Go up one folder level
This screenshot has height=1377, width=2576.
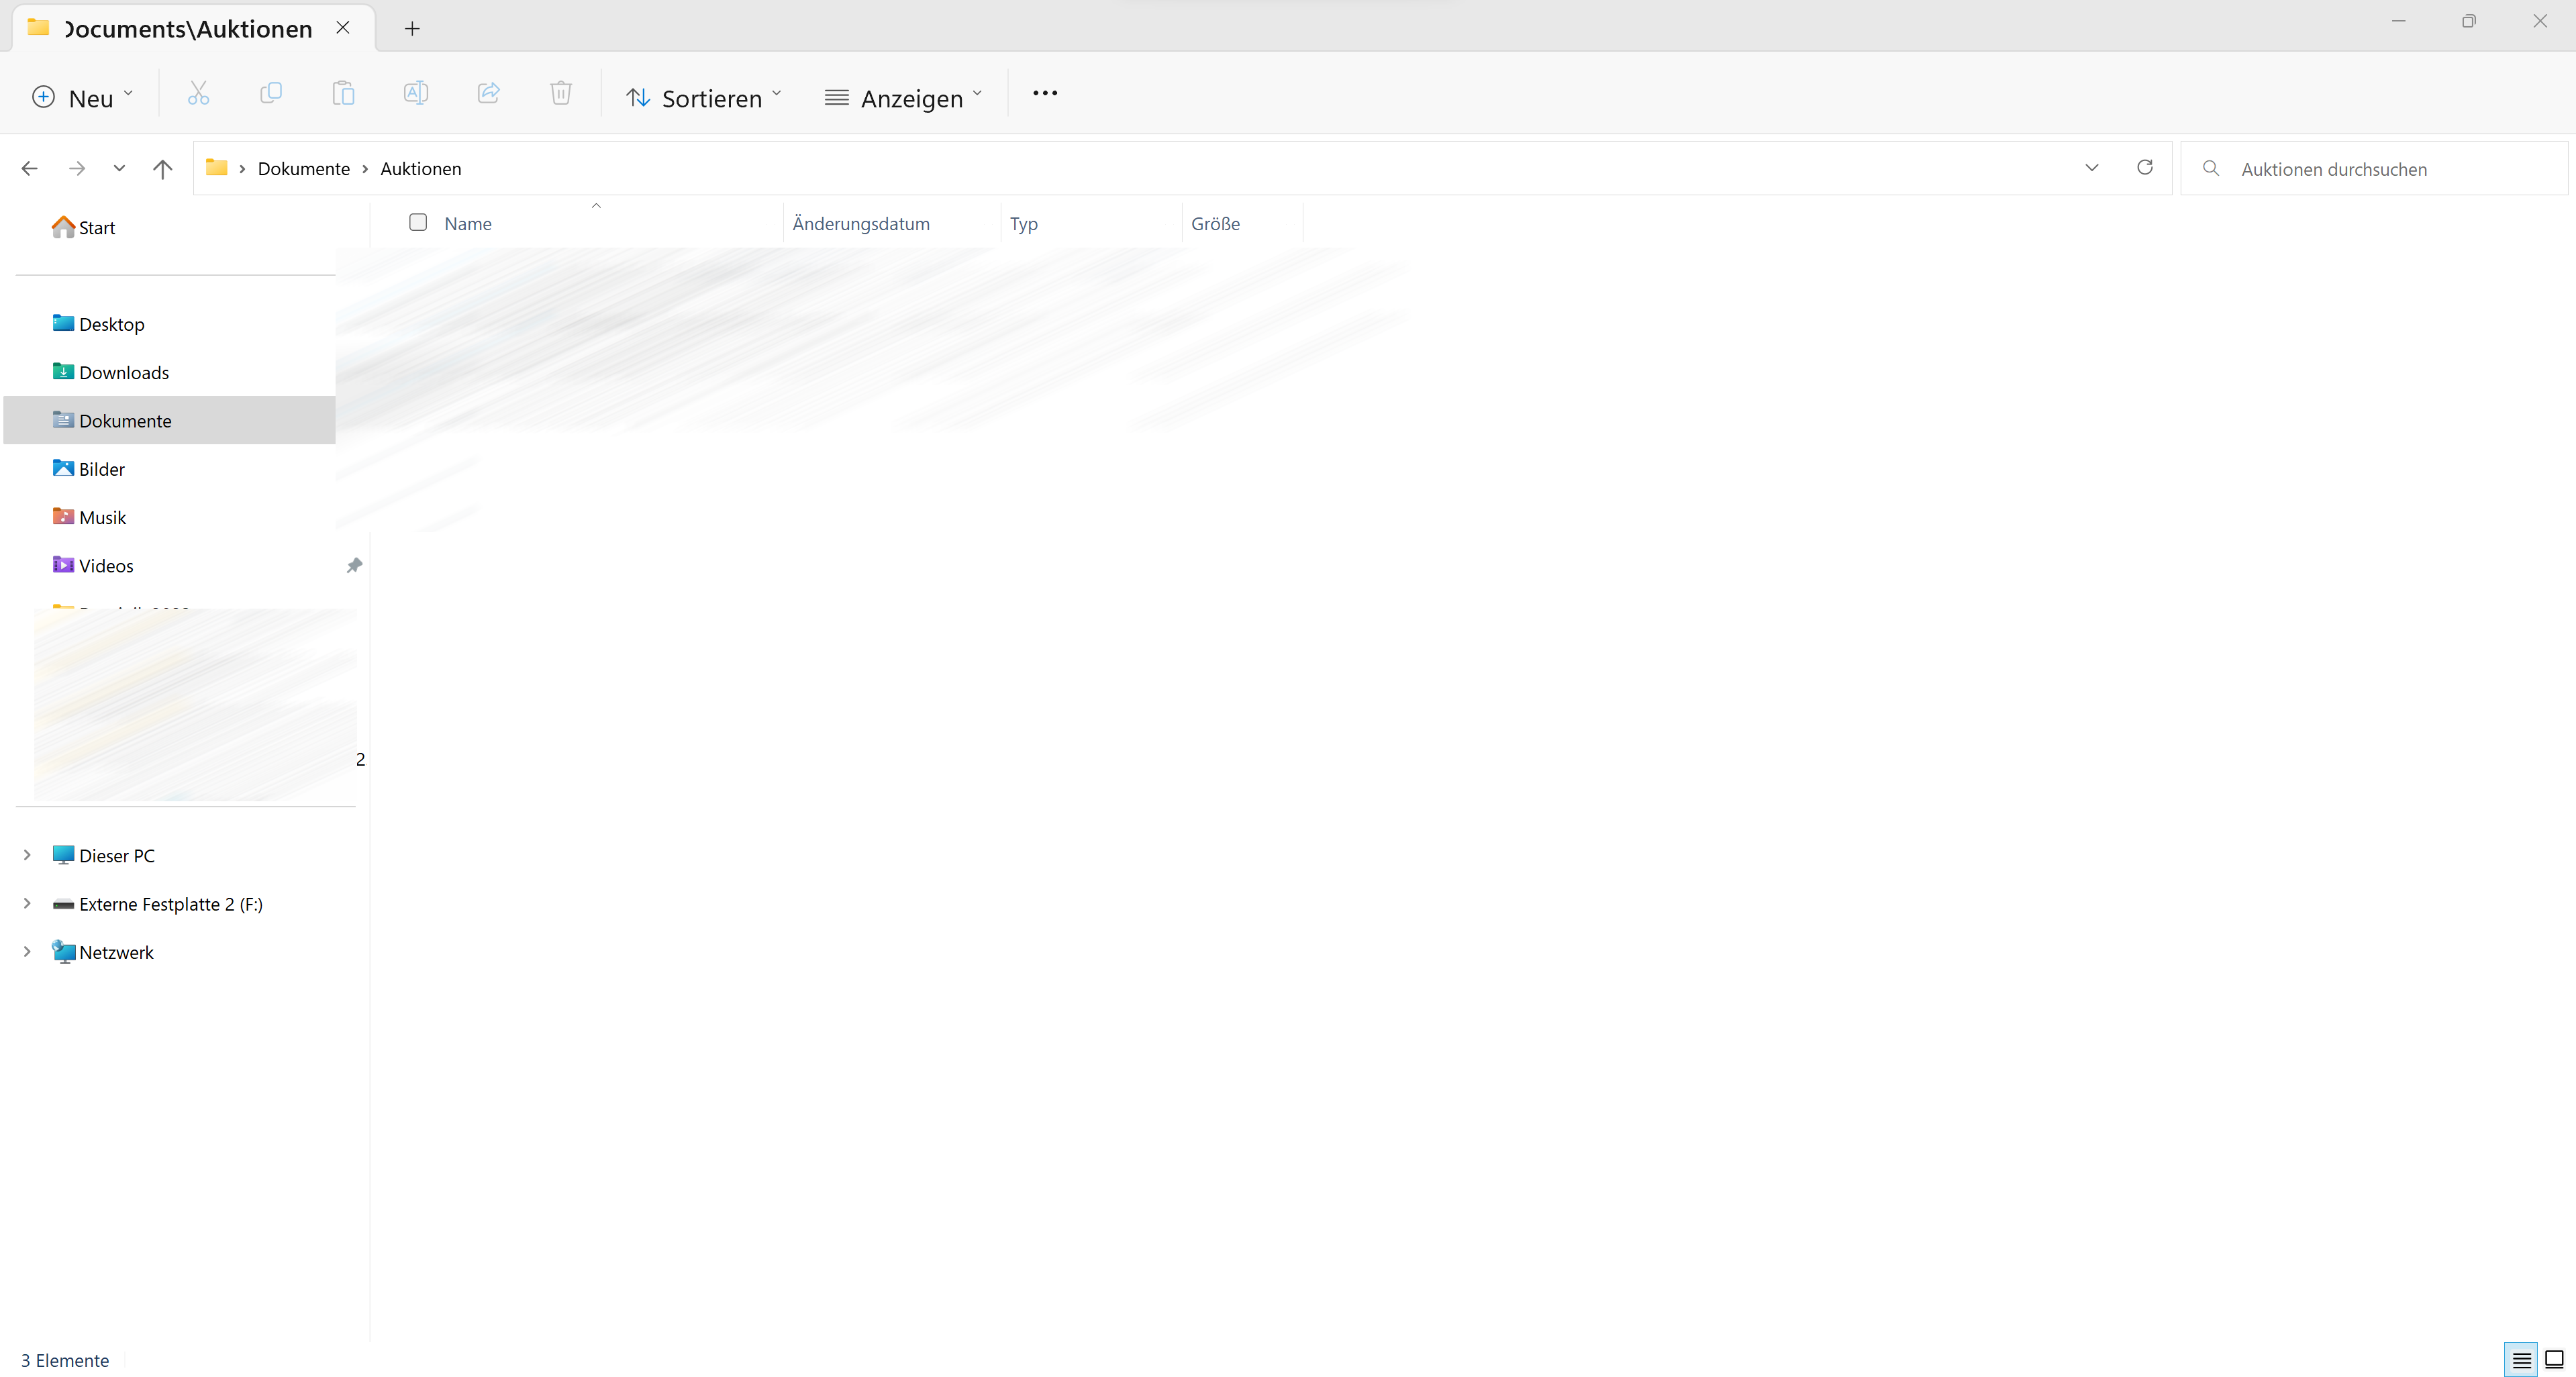[162, 169]
